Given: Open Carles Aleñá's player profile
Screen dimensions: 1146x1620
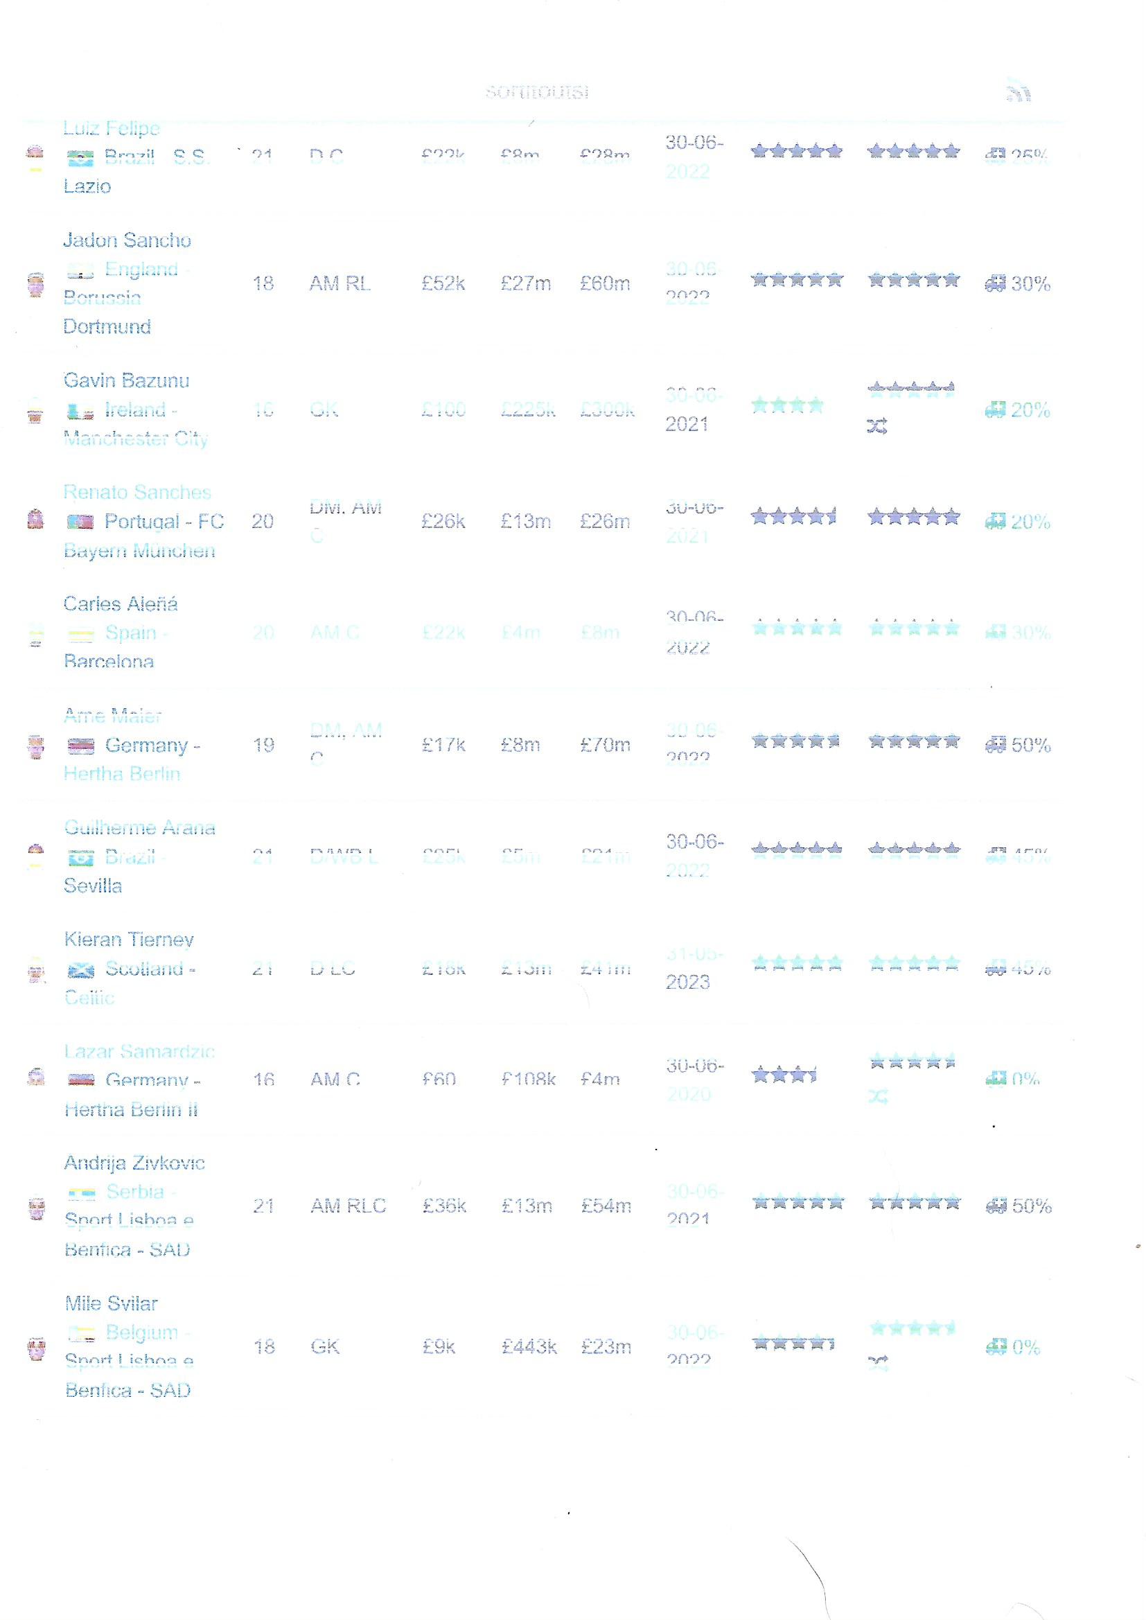Looking at the screenshot, I should tap(121, 604).
